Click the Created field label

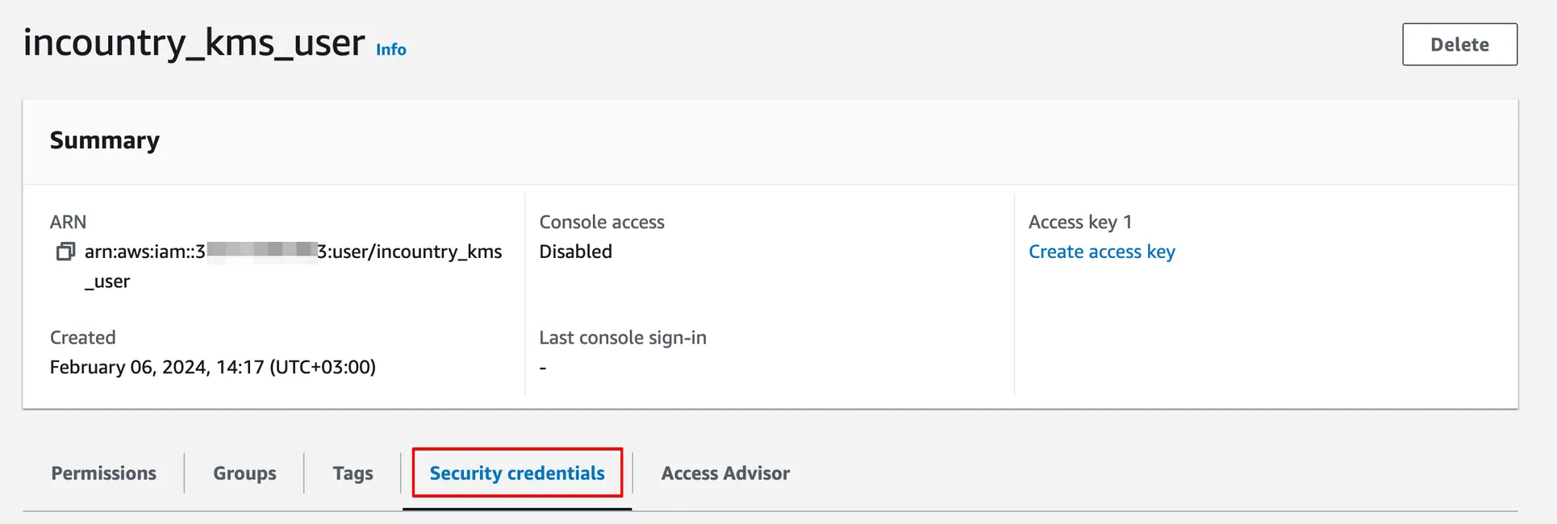point(82,337)
